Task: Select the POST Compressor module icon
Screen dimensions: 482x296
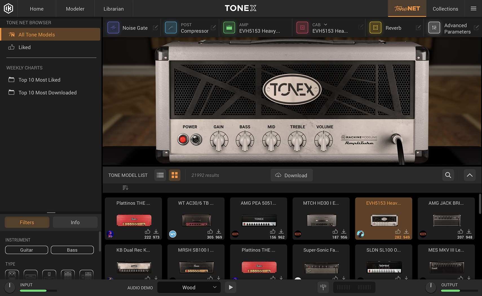Action: click(171, 27)
